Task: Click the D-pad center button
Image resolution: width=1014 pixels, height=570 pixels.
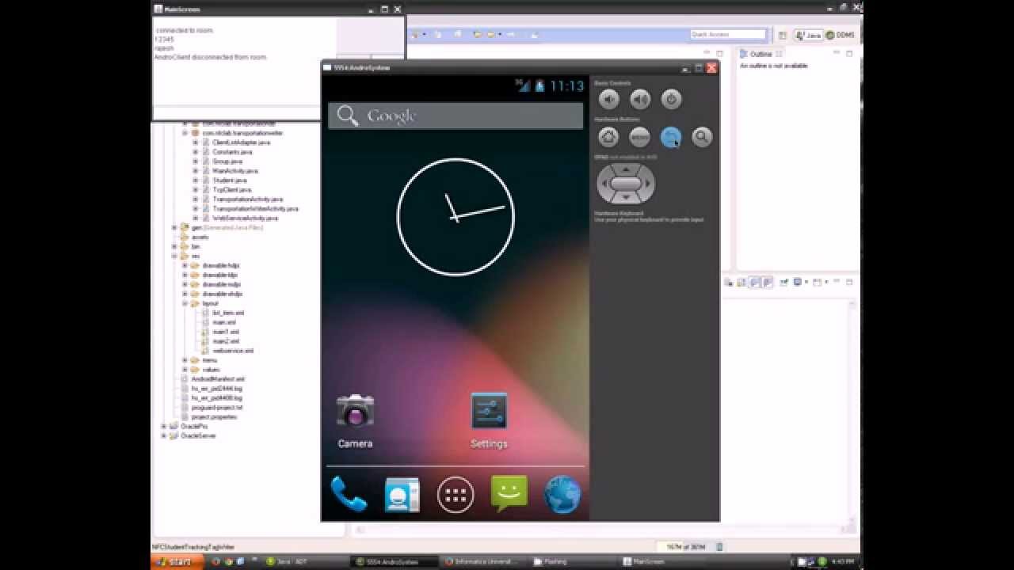Action: click(x=626, y=184)
